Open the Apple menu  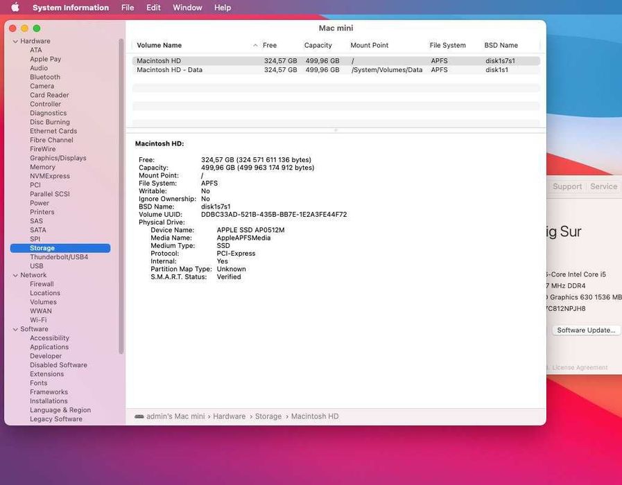click(x=15, y=7)
